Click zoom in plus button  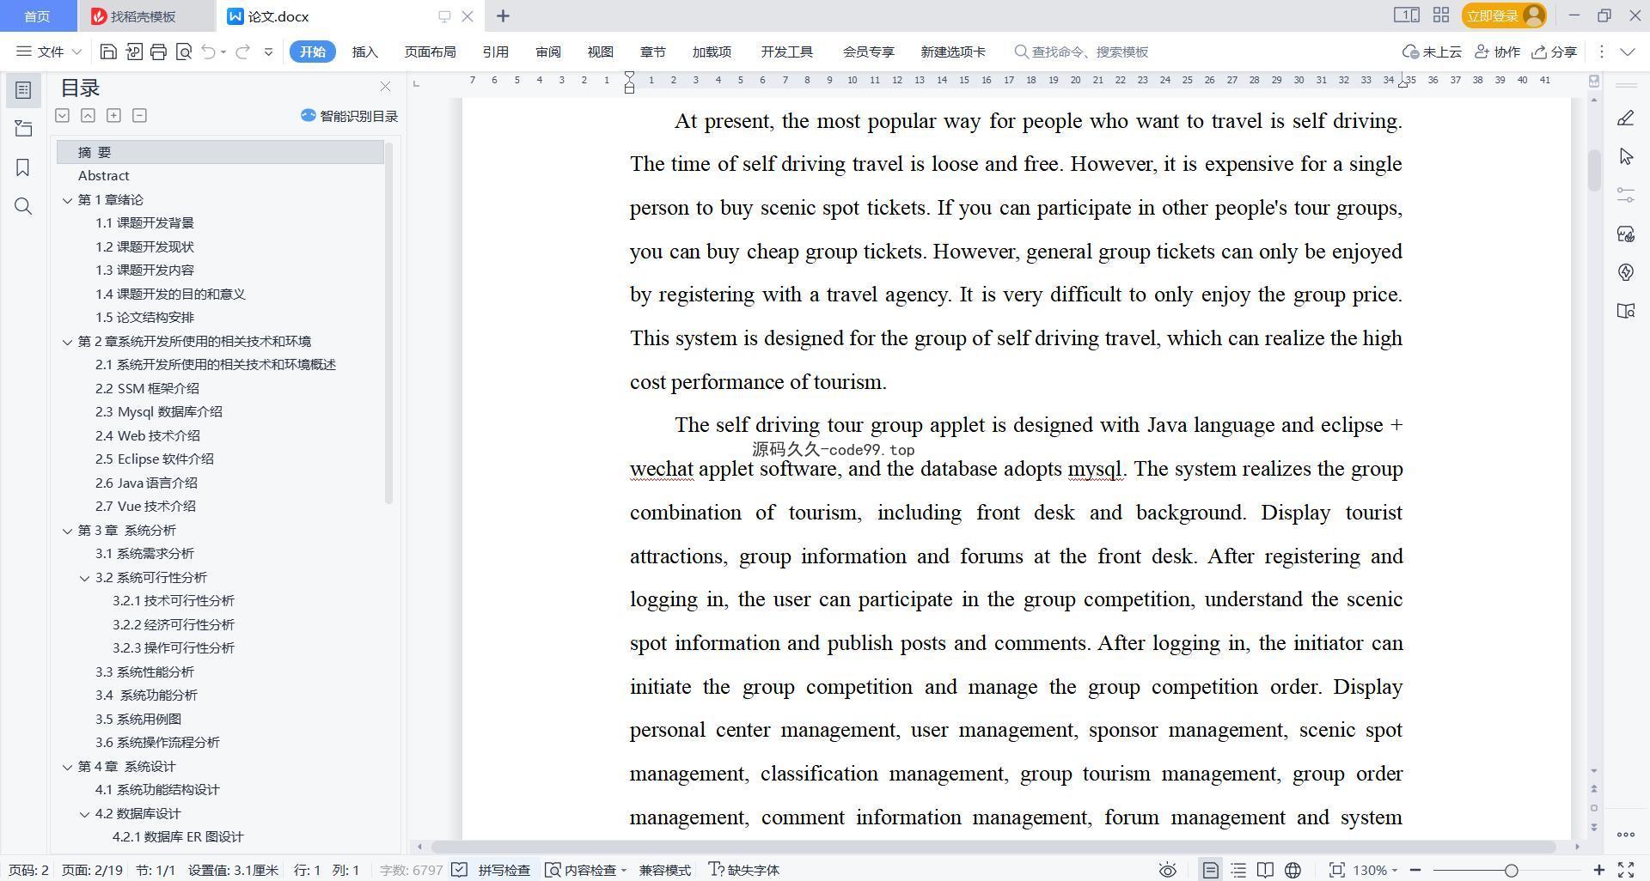click(x=1599, y=870)
